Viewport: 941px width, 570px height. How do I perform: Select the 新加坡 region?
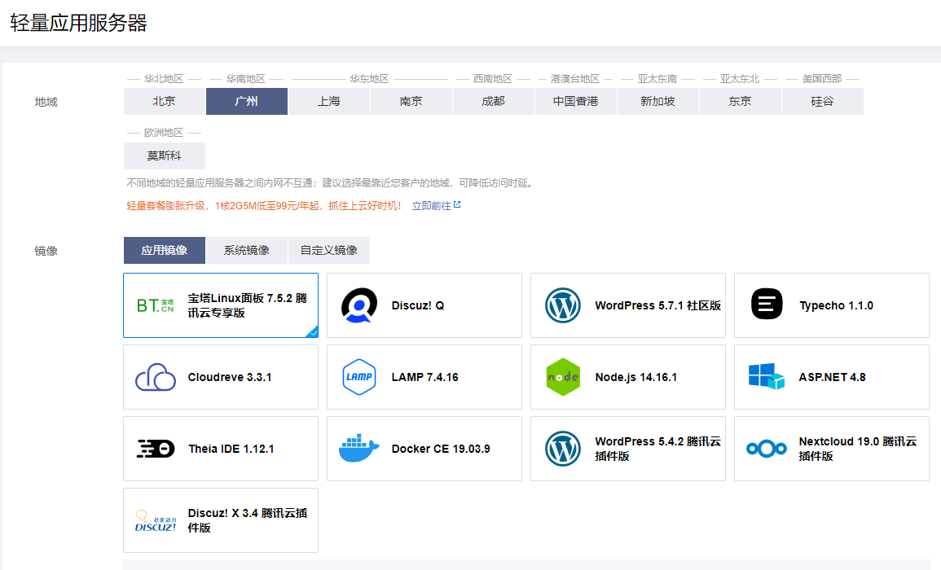pyautogui.click(x=657, y=102)
